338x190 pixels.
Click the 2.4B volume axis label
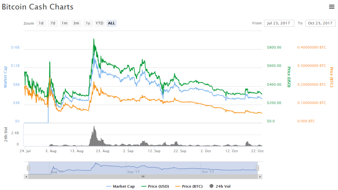[x=15, y=133]
